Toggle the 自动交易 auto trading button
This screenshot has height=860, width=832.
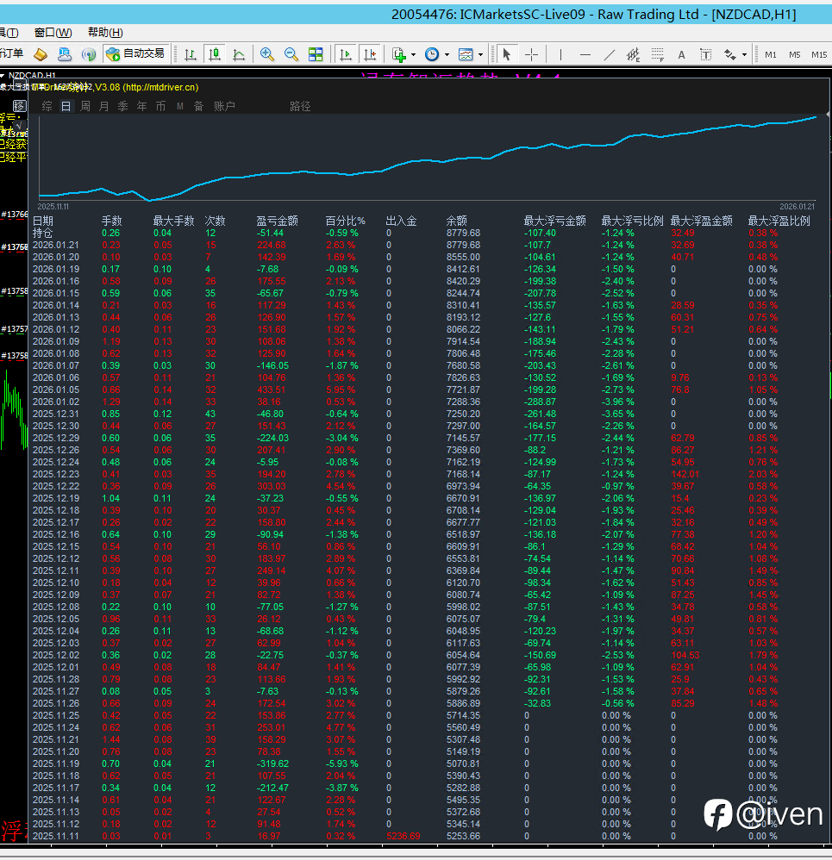[136, 53]
